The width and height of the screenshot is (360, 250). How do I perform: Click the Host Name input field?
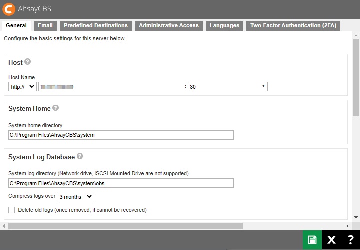[111, 87]
